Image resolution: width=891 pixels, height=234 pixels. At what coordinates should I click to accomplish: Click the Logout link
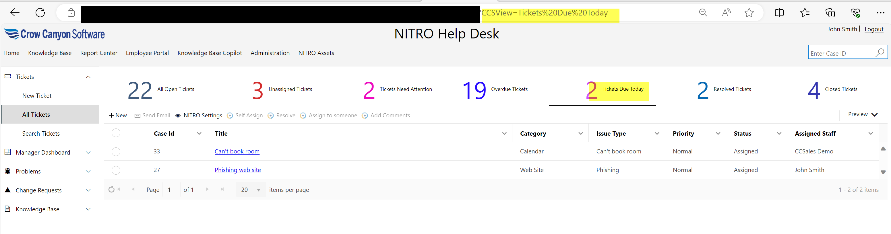point(874,29)
